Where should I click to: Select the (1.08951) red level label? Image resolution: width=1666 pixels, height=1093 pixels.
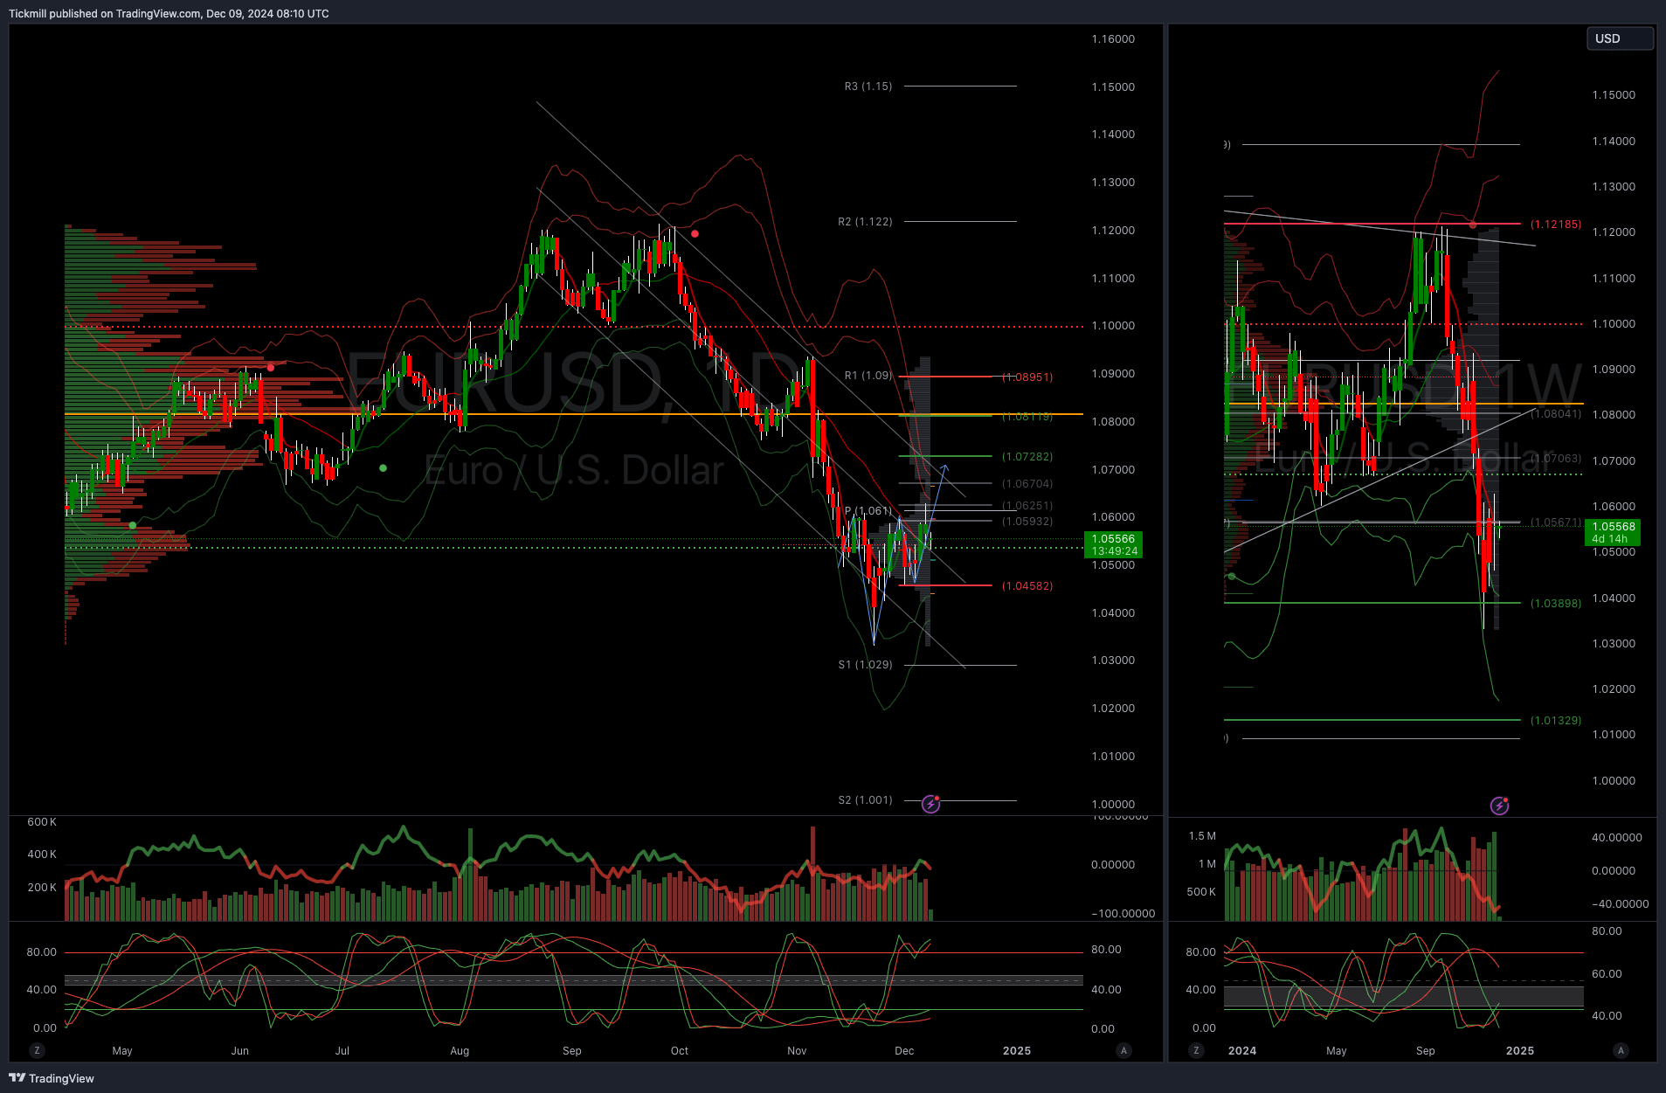(1027, 377)
